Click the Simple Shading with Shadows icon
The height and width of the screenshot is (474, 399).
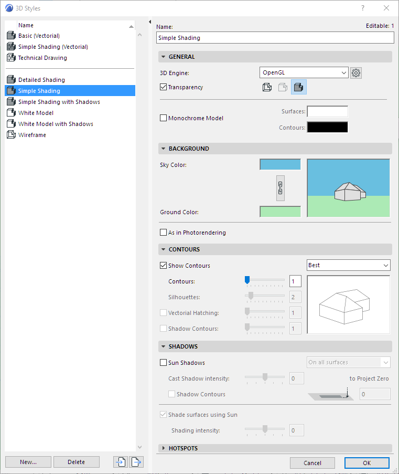tap(11, 102)
